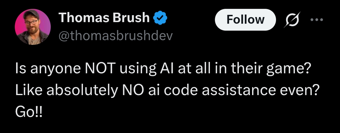Viewport: 340px width, 133px height.
Task: Follow Thomas Brush
Action: point(245,20)
